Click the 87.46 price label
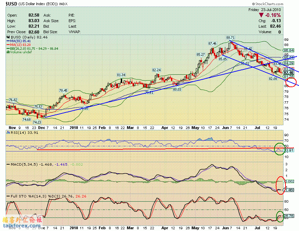 212,44
